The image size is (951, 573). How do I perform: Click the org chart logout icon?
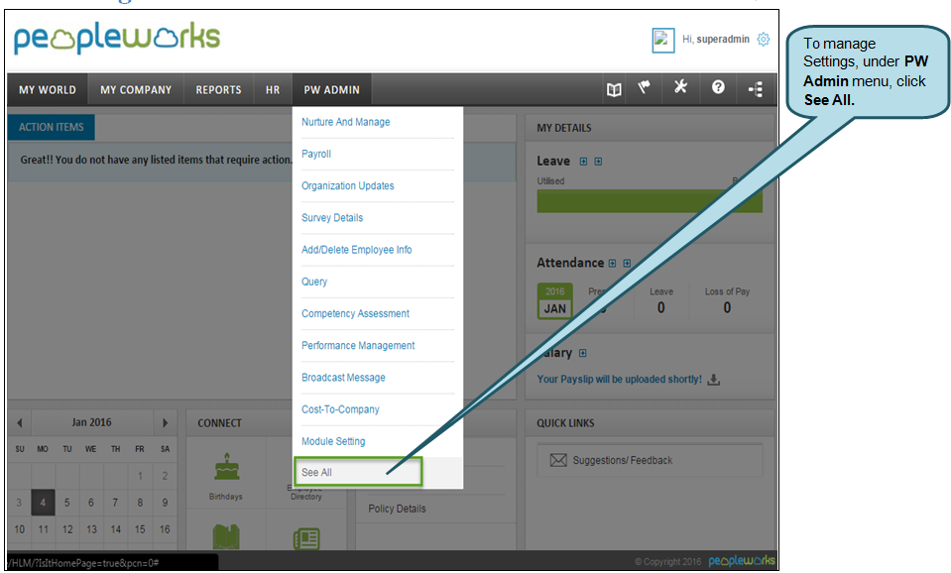[756, 90]
